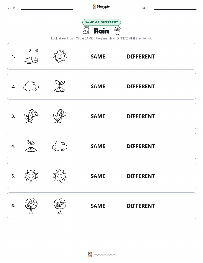Click the Storypie logo at top
Image resolution: width=203 pixels, height=263 pixels.
[x=101, y=7]
